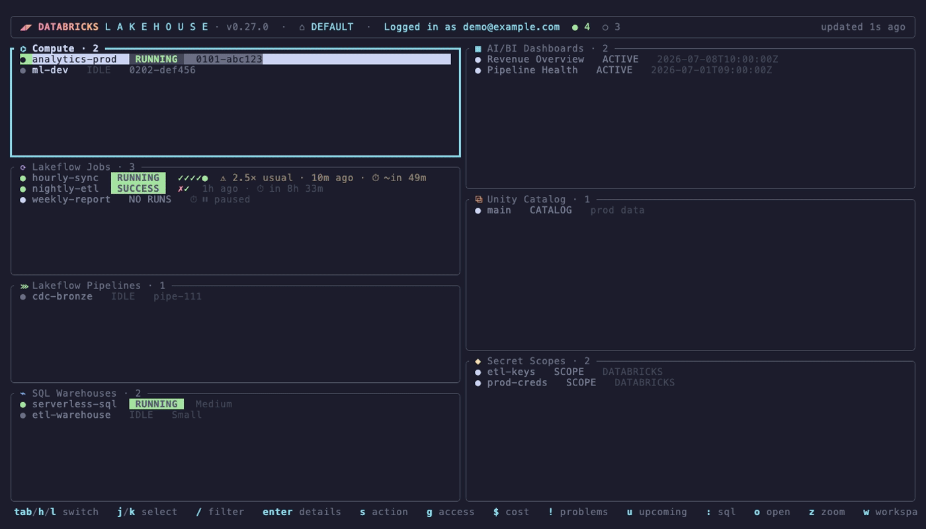This screenshot has height=529, width=926.
Task: Click version label v0.27.0
Action: tap(247, 27)
